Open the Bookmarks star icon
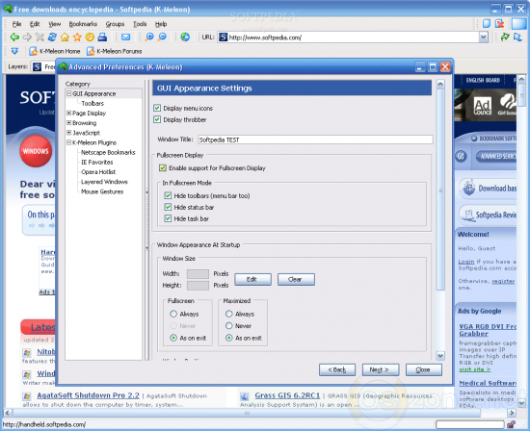This screenshot has width=530, height=431. coord(77,38)
